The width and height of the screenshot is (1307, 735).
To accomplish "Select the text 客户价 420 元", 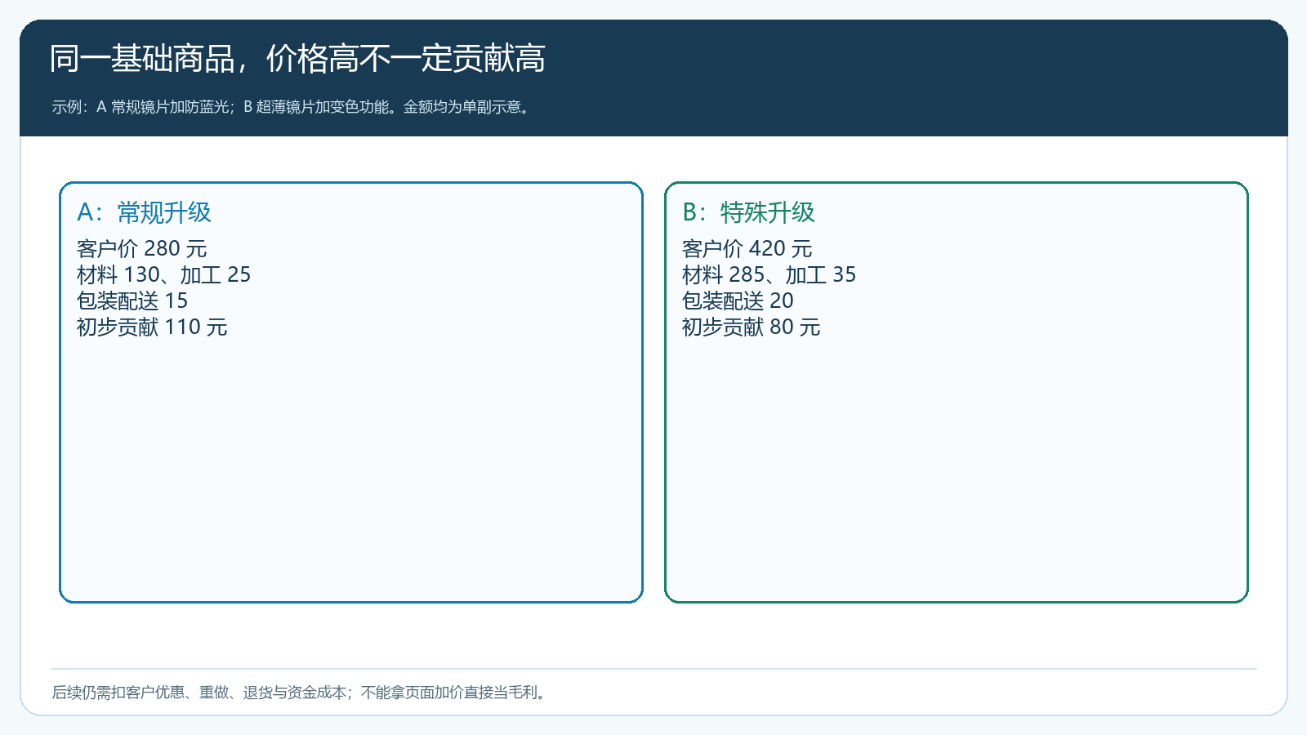I will click(747, 248).
